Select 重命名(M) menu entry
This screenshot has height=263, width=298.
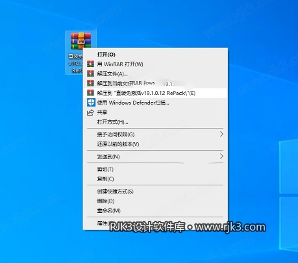click(155, 210)
